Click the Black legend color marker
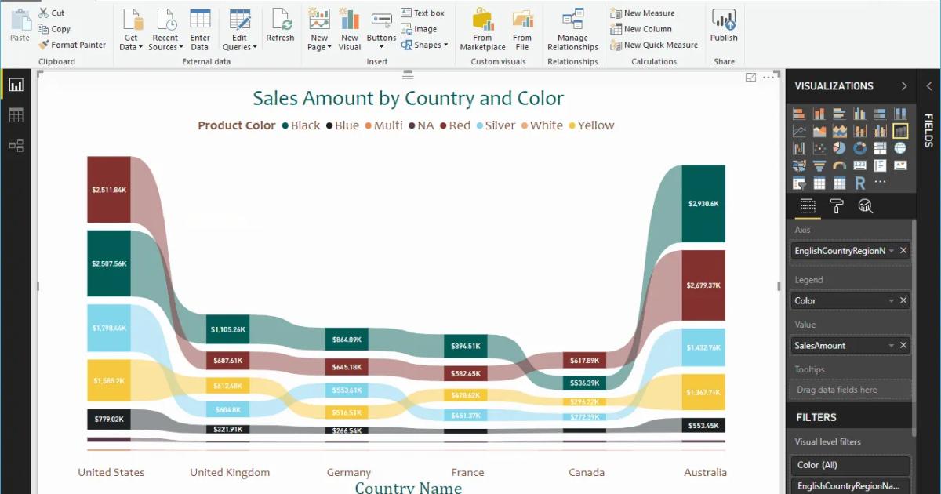941x494 pixels. click(x=285, y=125)
